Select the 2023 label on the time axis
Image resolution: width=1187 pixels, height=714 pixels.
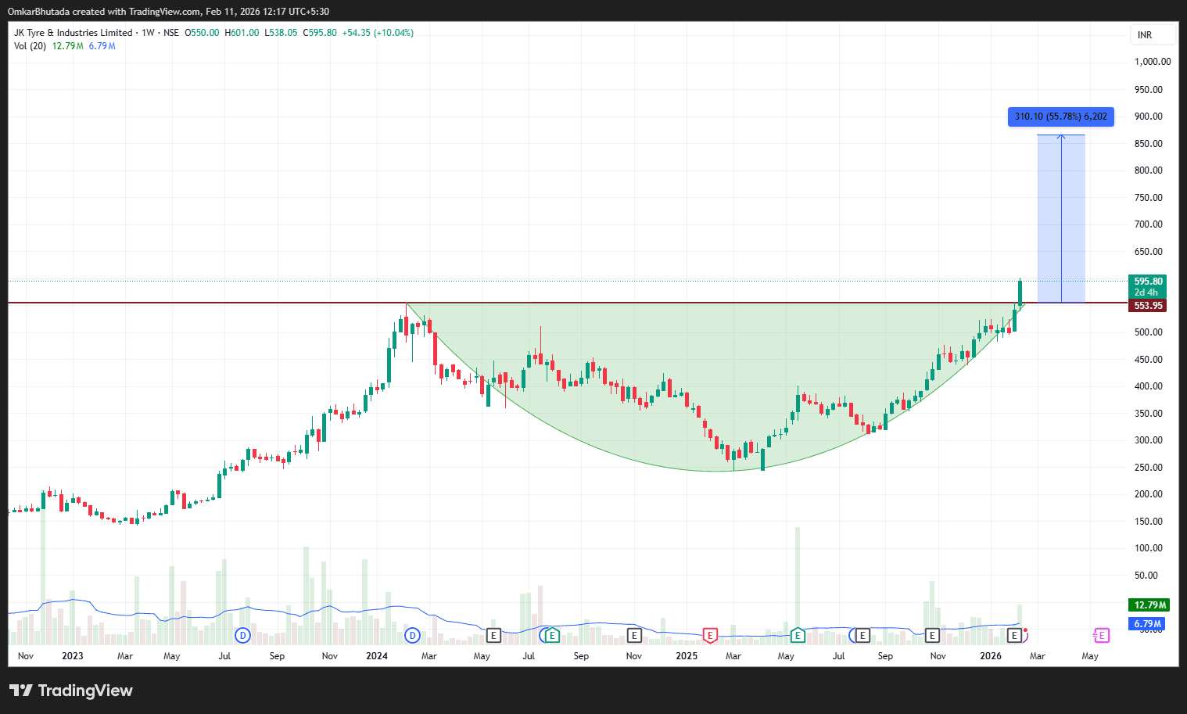point(73,656)
